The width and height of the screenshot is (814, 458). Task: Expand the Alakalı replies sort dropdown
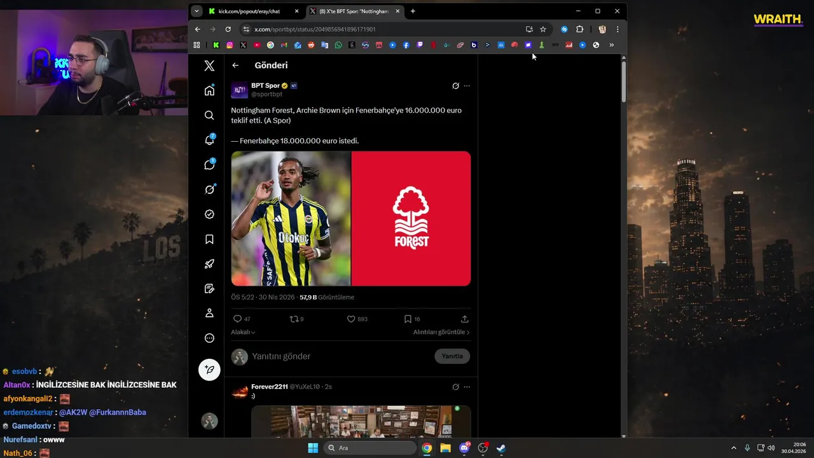[x=243, y=332]
